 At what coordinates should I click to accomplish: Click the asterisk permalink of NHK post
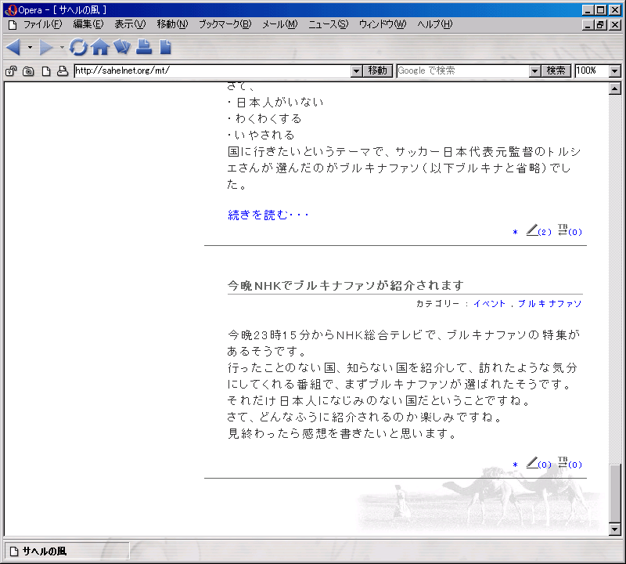pos(515,465)
